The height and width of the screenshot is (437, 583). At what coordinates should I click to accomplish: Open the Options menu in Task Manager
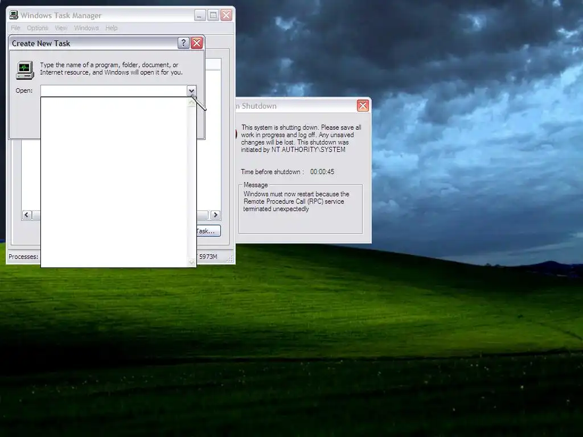37,28
